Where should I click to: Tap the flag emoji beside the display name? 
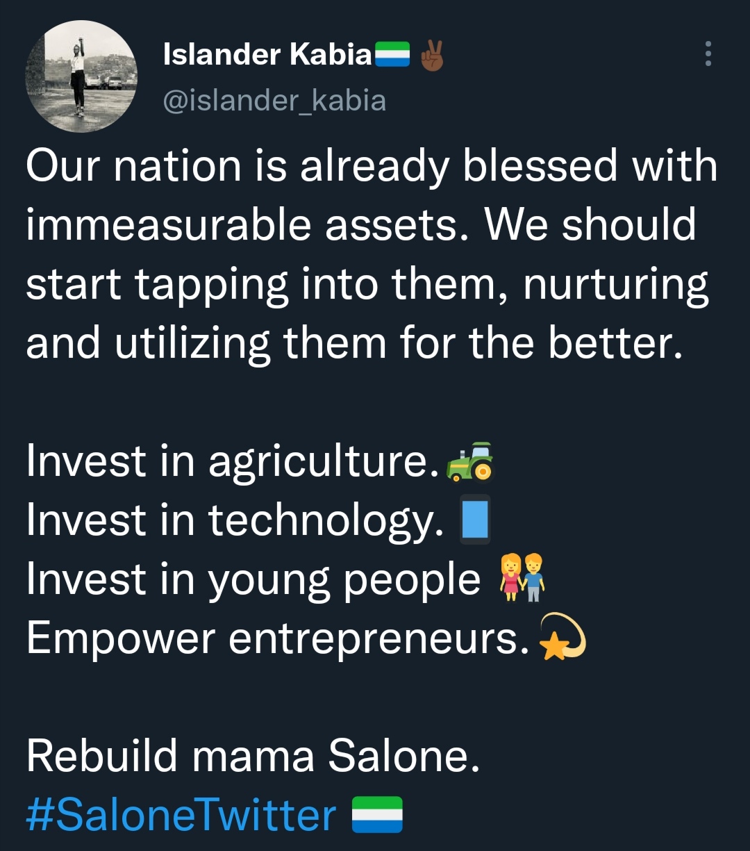pyautogui.click(x=392, y=54)
